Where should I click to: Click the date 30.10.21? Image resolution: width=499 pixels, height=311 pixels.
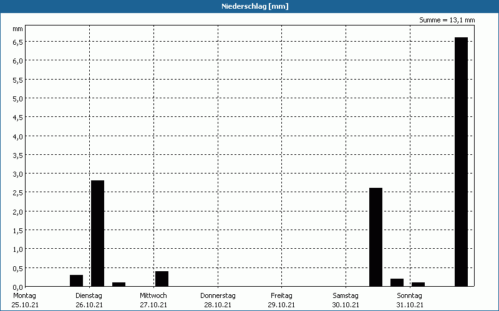pos(346,305)
